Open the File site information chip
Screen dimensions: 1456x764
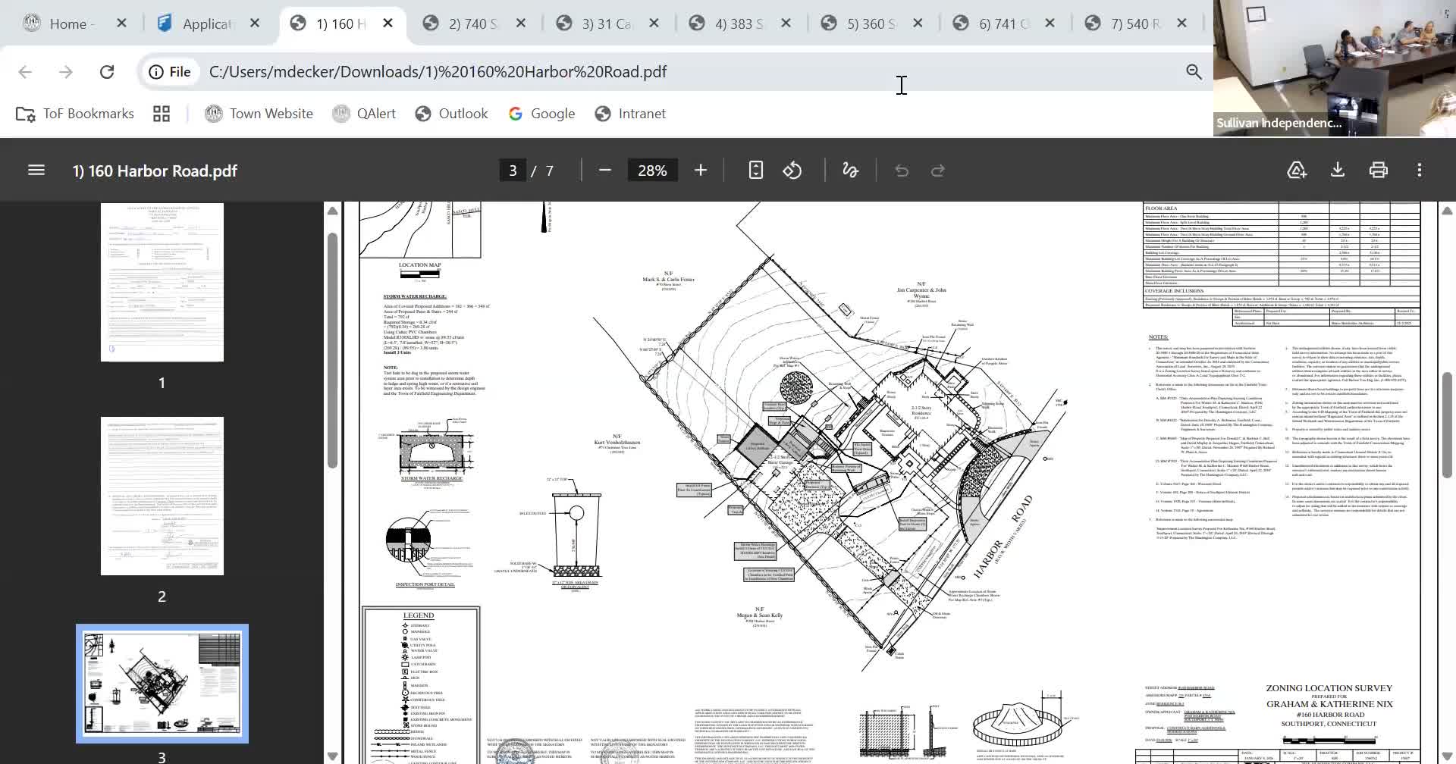pos(168,71)
